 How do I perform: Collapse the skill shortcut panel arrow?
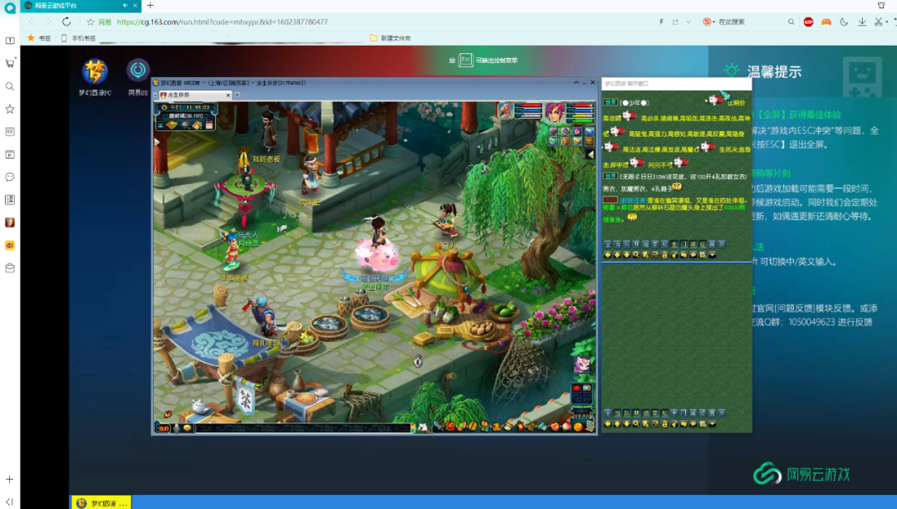[591, 154]
